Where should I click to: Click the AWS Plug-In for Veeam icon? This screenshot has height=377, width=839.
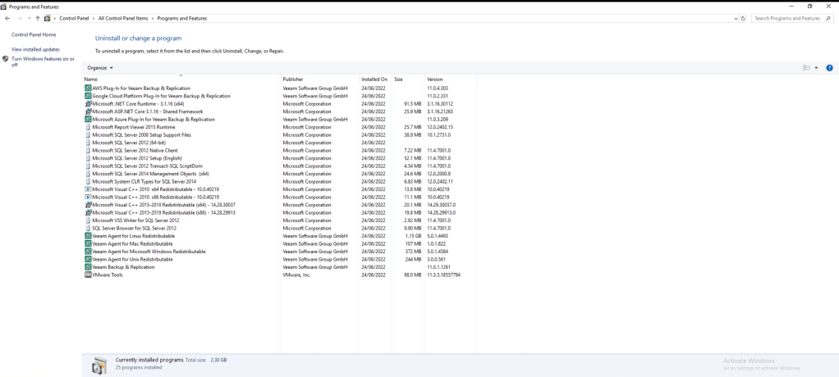[88, 89]
